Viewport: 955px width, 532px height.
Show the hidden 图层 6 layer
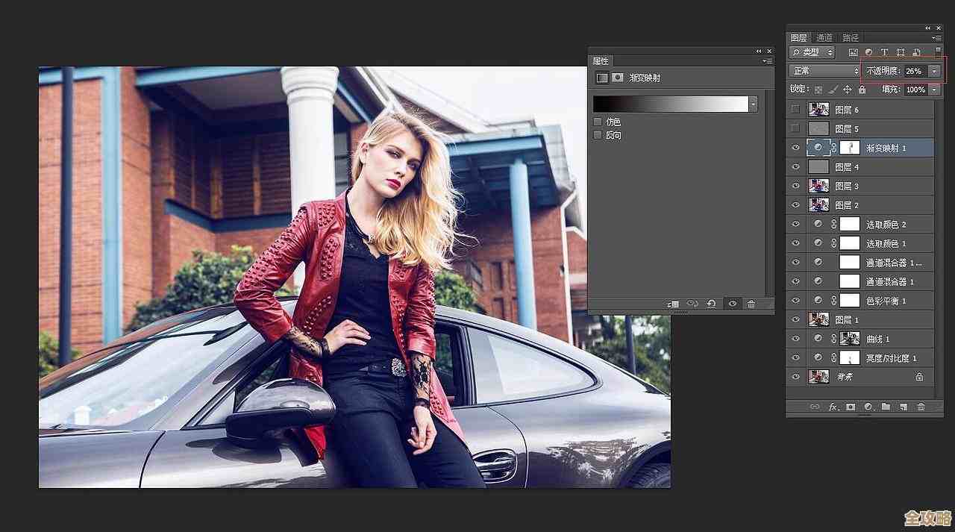pyautogui.click(x=795, y=110)
